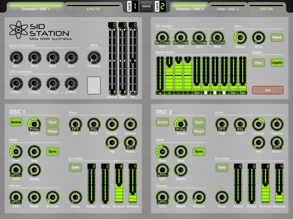Click the OSC 1 PWM Depth knob
Screen dimensions: 293x219
tap(34, 170)
